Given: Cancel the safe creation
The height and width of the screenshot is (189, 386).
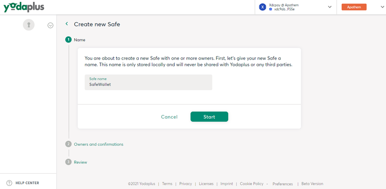Looking at the screenshot, I should click(x=169, y=117).
